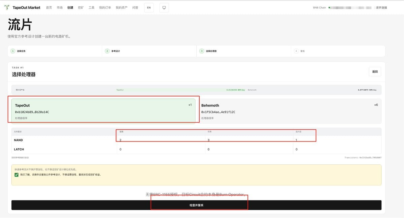The height and width of the screenshot is (218, 404).
Task: Open the 我的订单 nav item
Action: tap(105, 7)
